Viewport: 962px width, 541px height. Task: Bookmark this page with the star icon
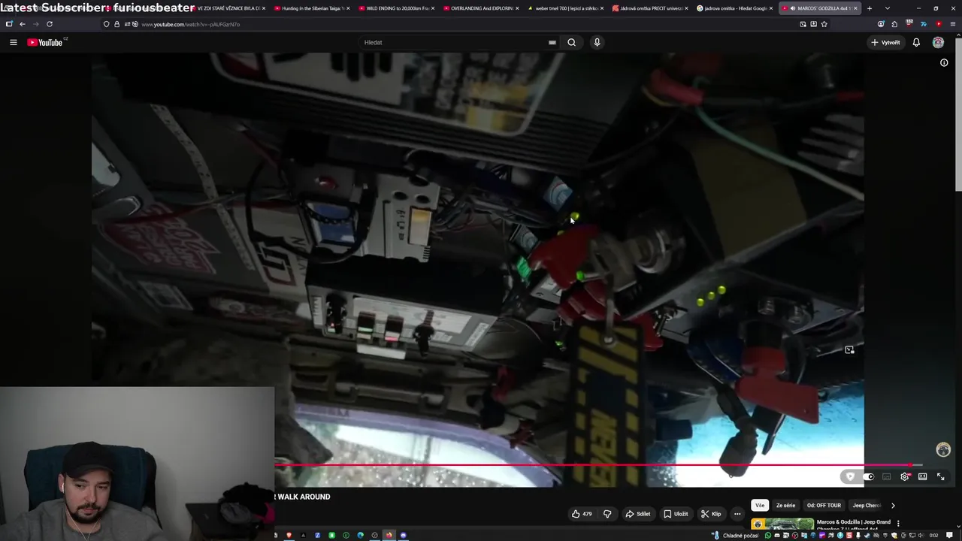824,24
